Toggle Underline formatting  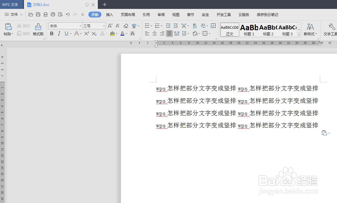click(67, 33)
